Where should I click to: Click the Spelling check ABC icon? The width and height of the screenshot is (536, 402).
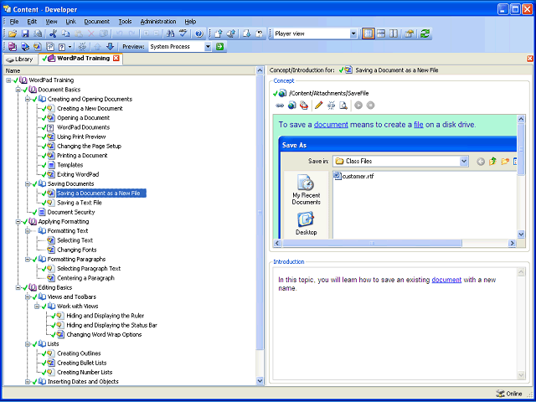183,33
